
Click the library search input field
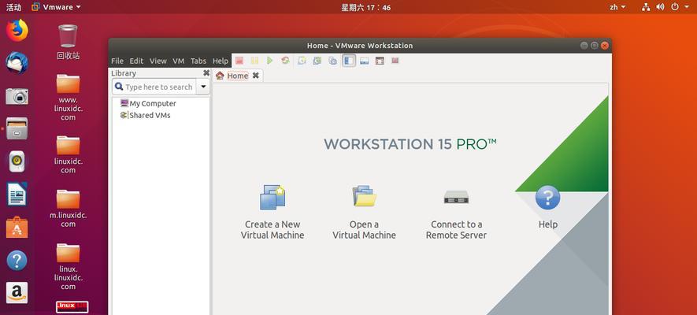(x=154, y=87)
